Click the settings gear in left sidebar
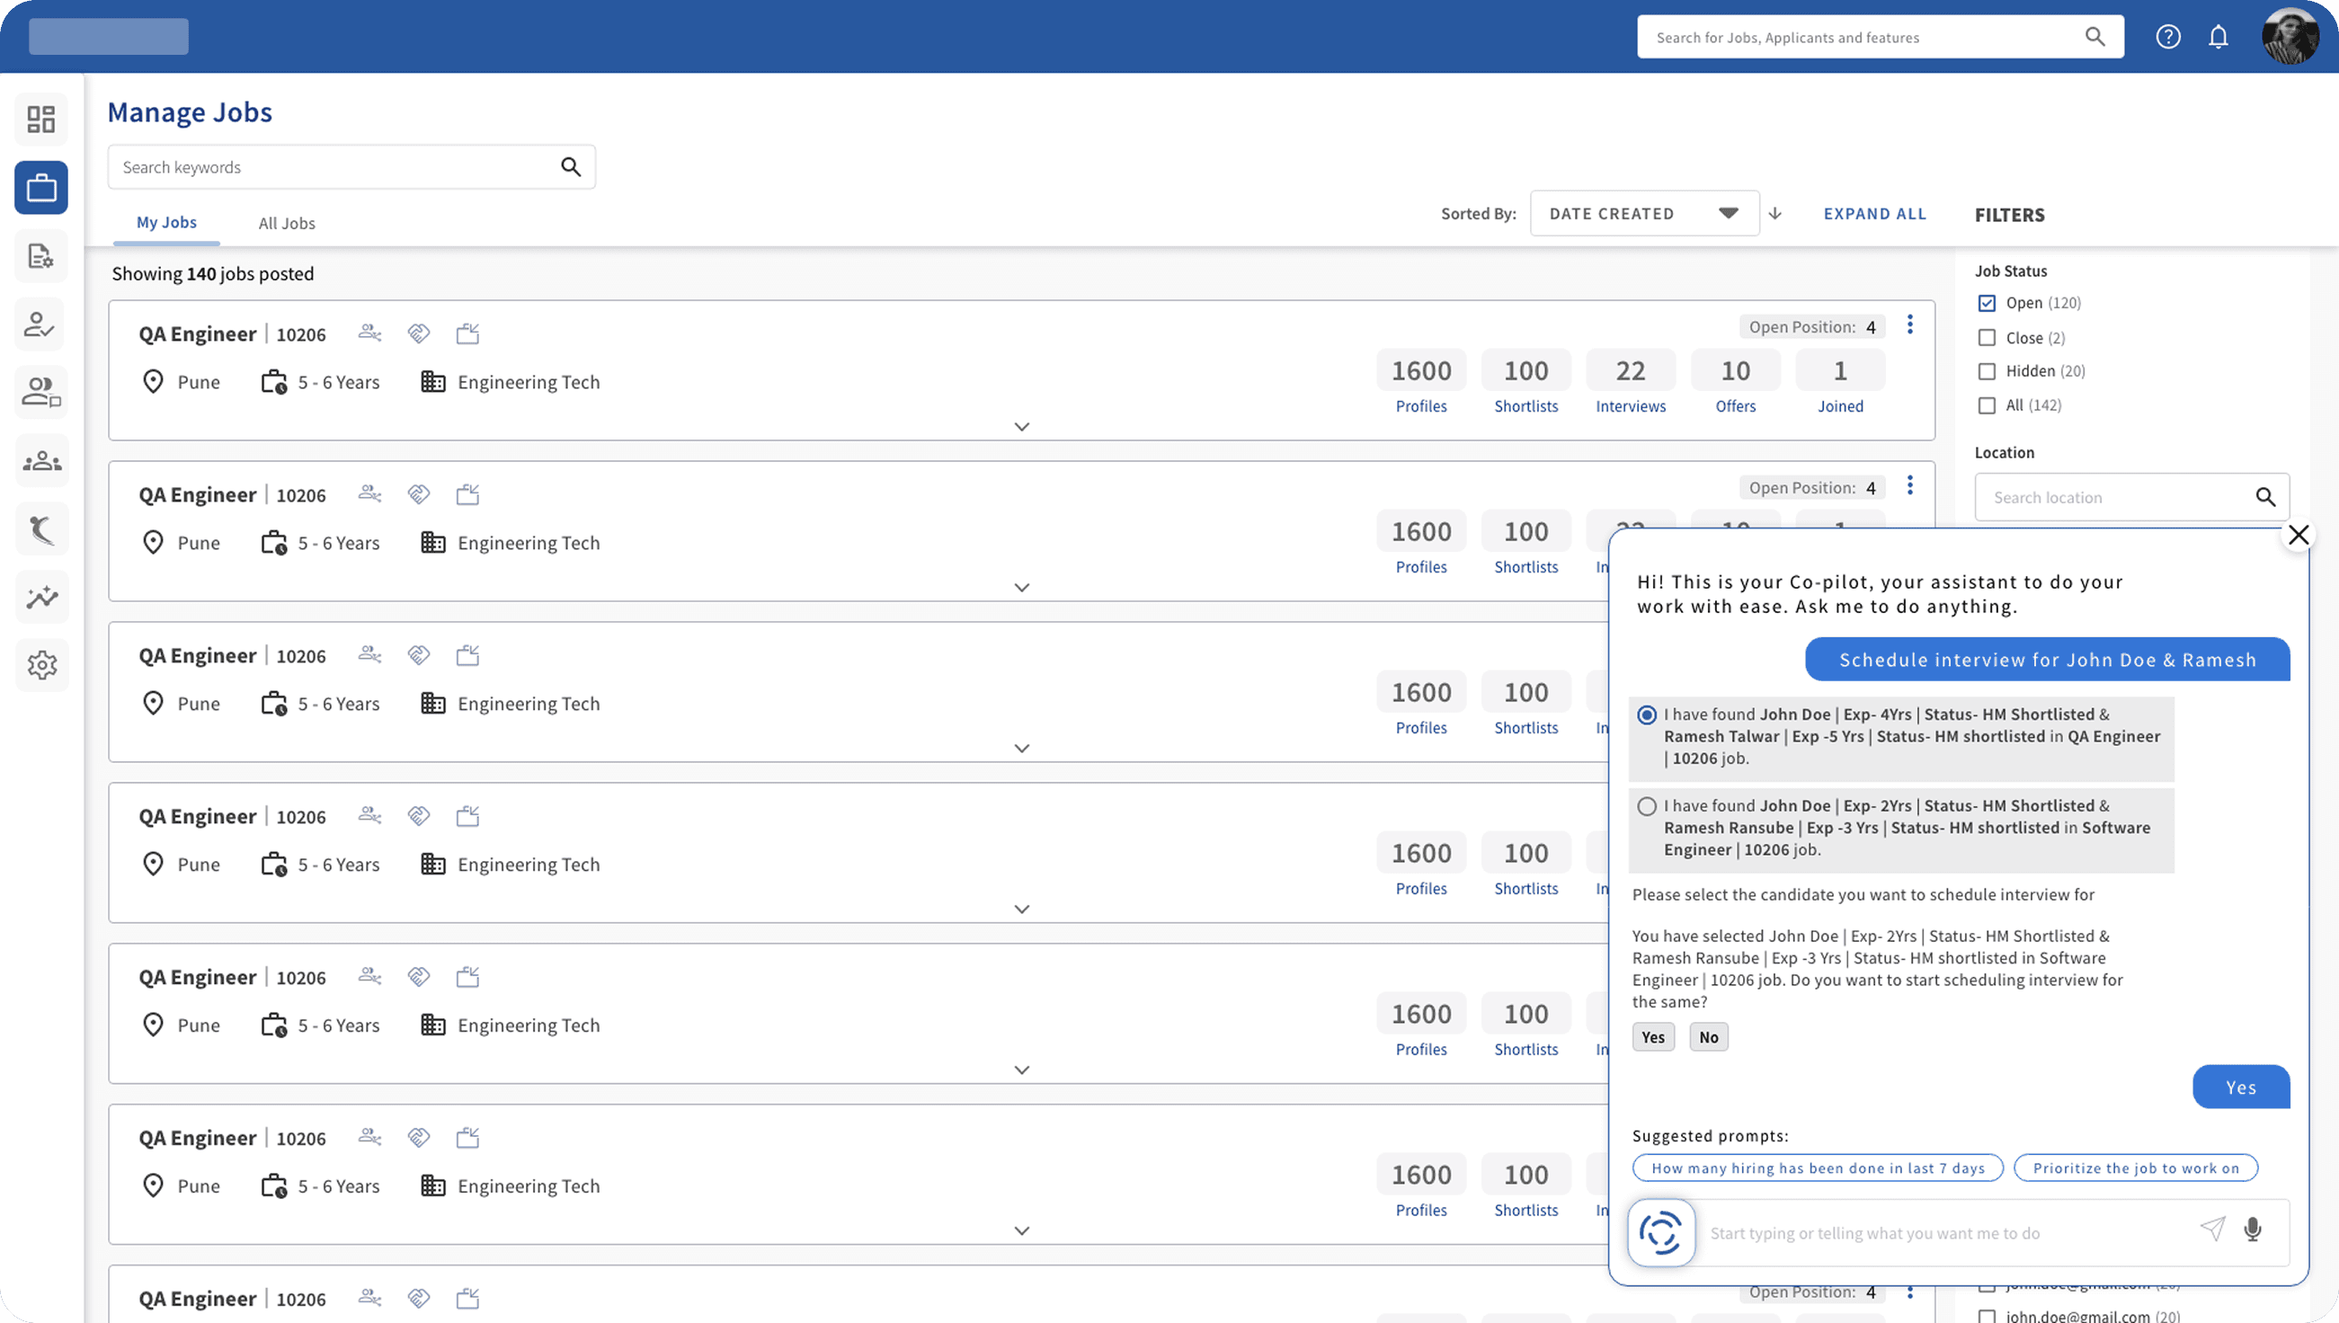This screenshot has width=2339, height=1323. click(x=40, y=665)
